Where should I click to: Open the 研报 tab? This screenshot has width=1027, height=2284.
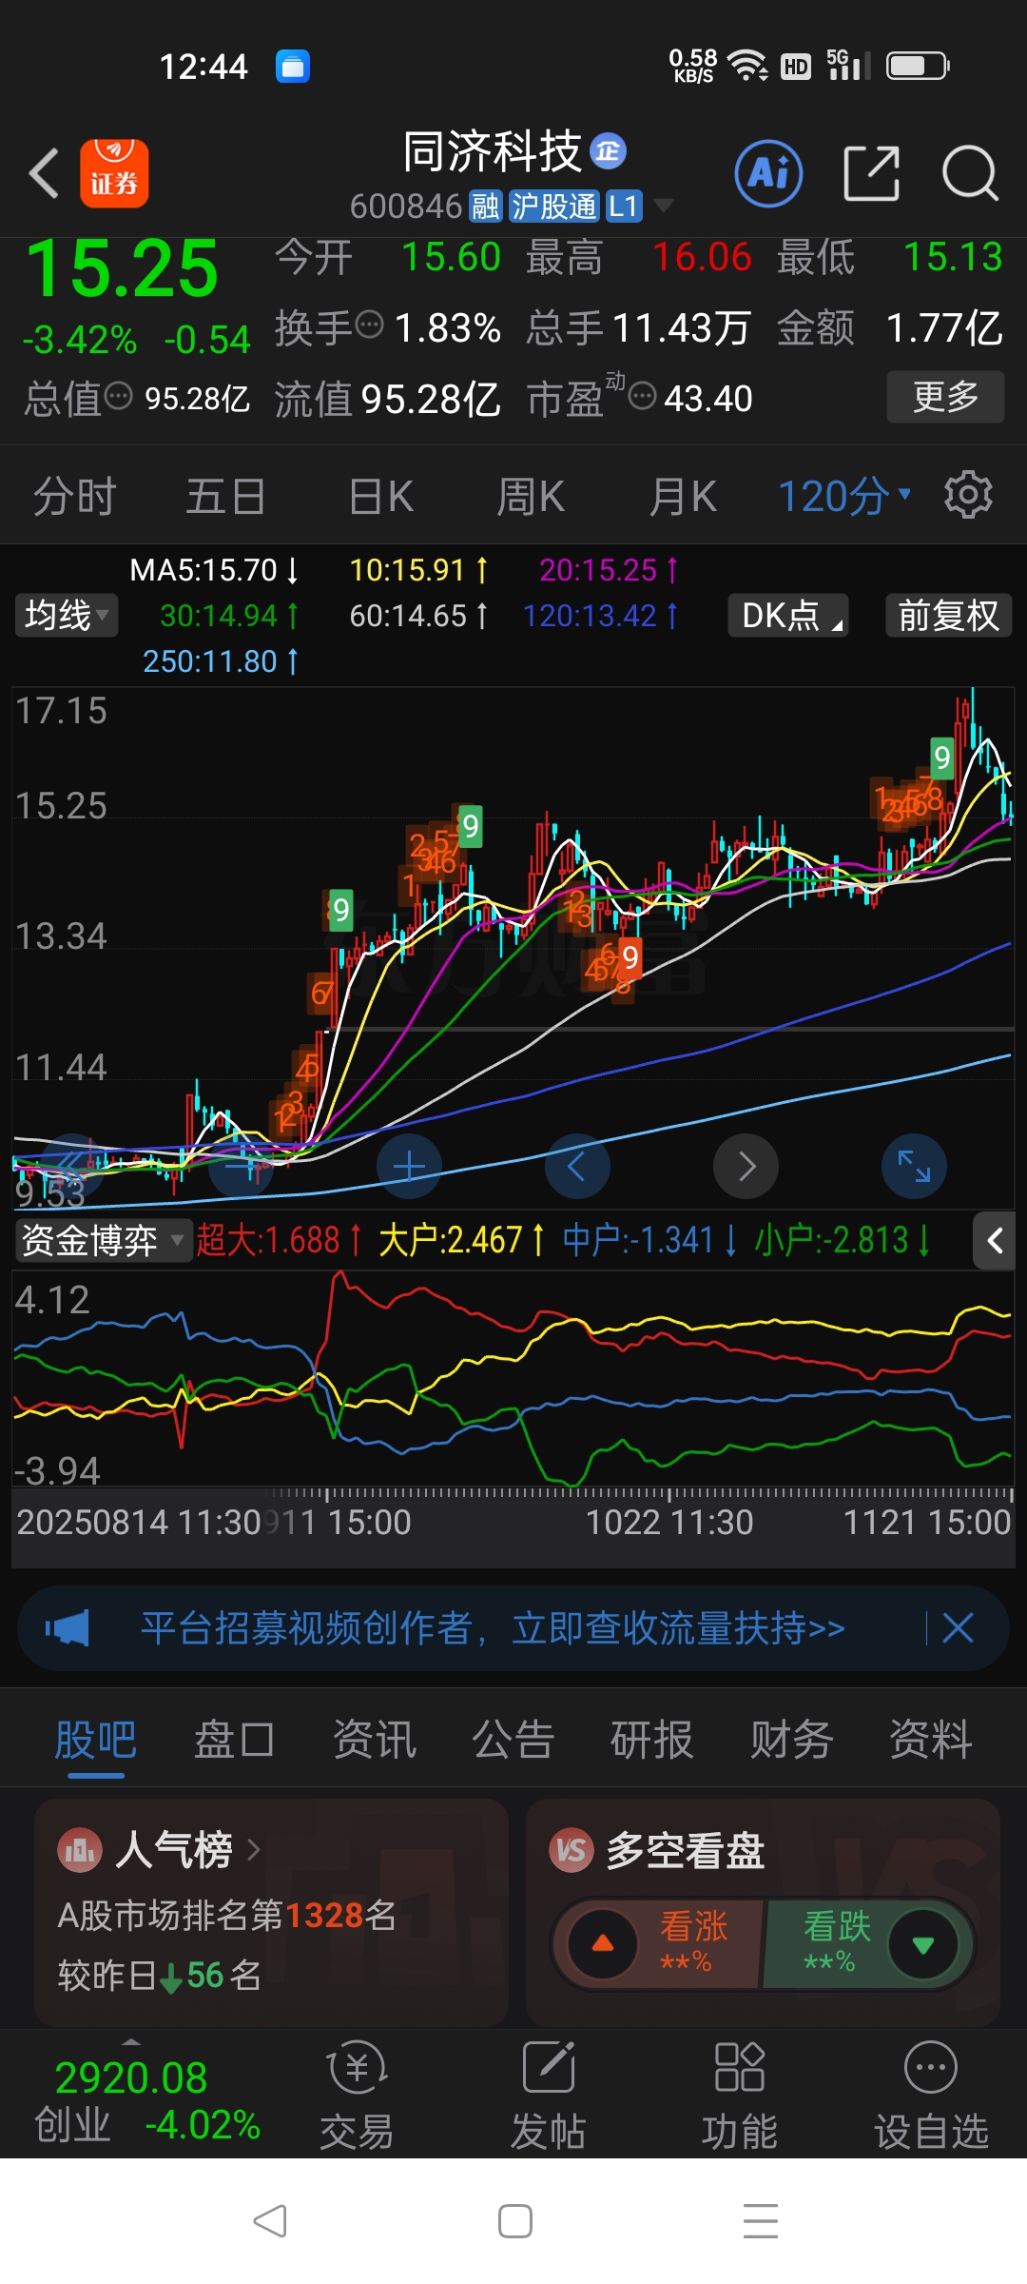pos(651,1740)
